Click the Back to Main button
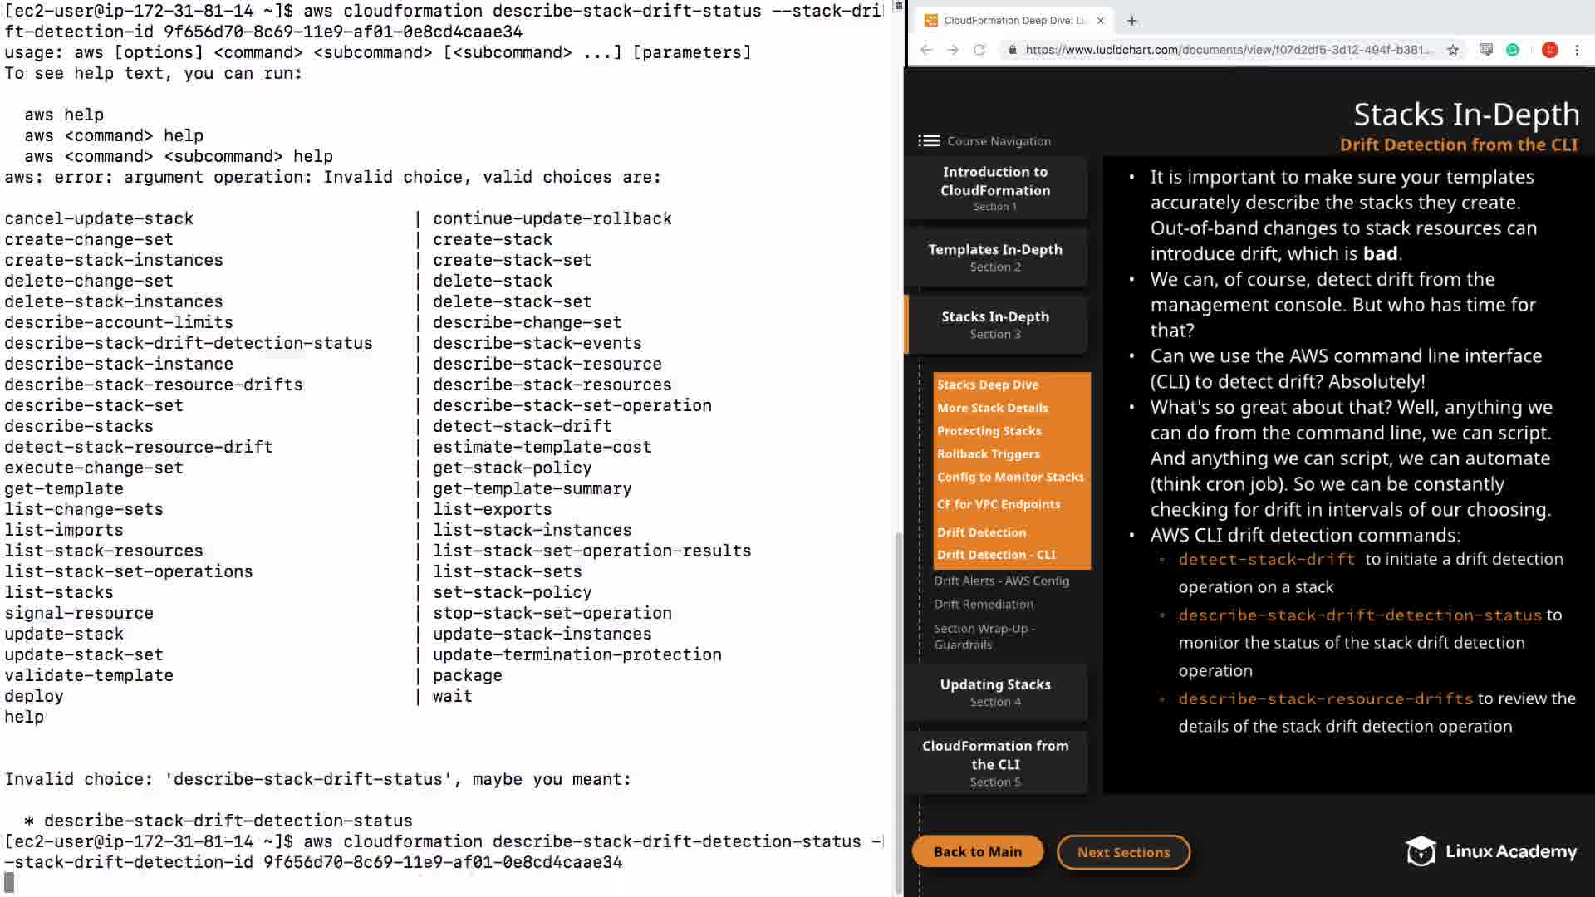Image resolution: width=1595 pixels, height=897 pixels. click(x=977, y=852)
